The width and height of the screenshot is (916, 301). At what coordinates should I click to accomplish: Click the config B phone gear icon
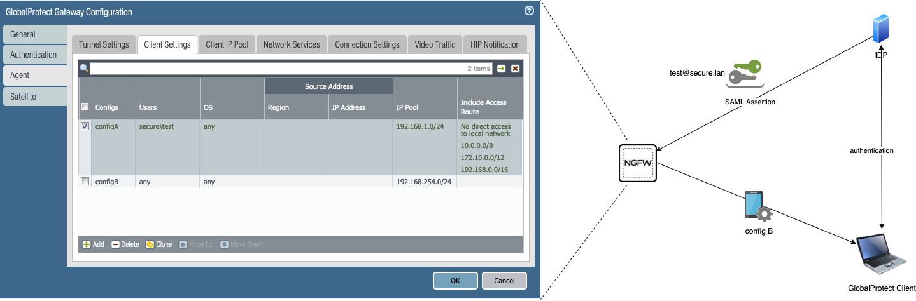click(757, 206)
